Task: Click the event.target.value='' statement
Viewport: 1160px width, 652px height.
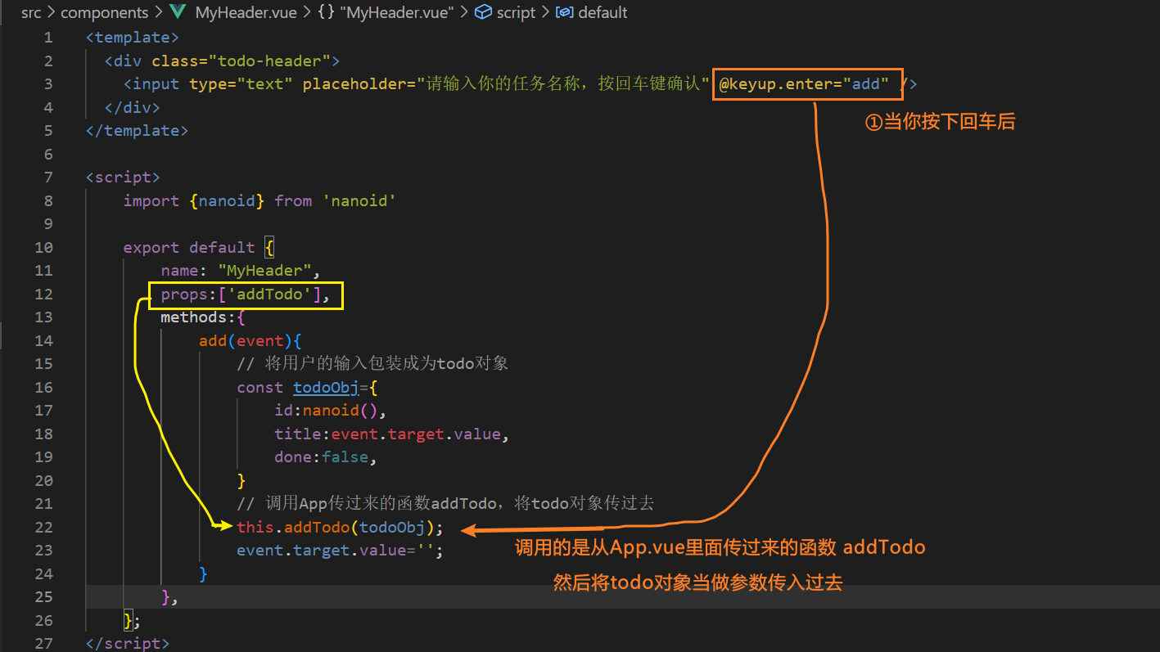Action: pos(340,551)
